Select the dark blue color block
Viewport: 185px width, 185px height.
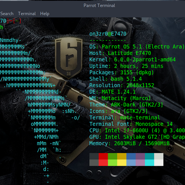(x=131, y=156)
